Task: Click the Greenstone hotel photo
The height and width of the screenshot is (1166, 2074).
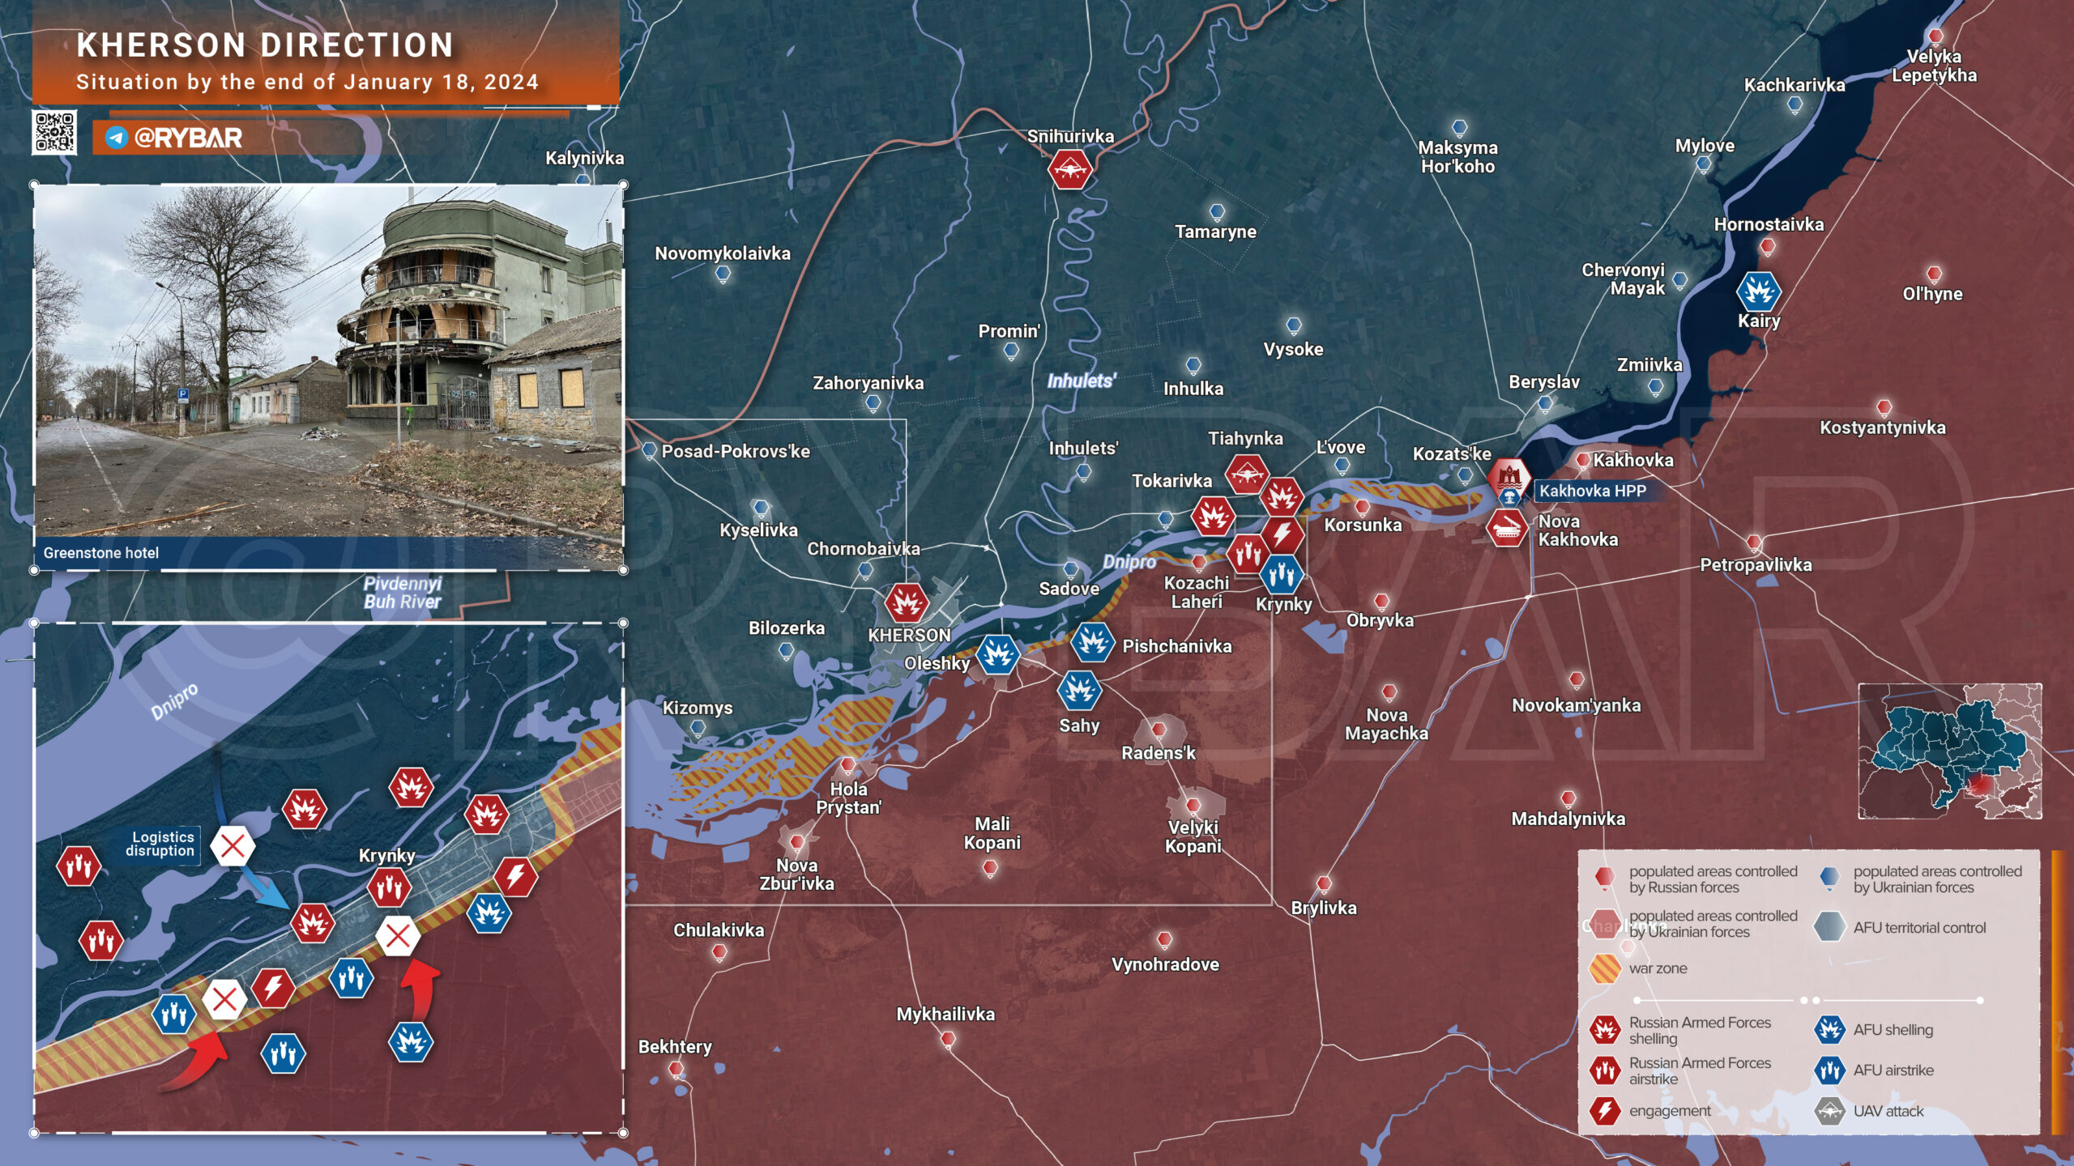Action: click(328, 360)
